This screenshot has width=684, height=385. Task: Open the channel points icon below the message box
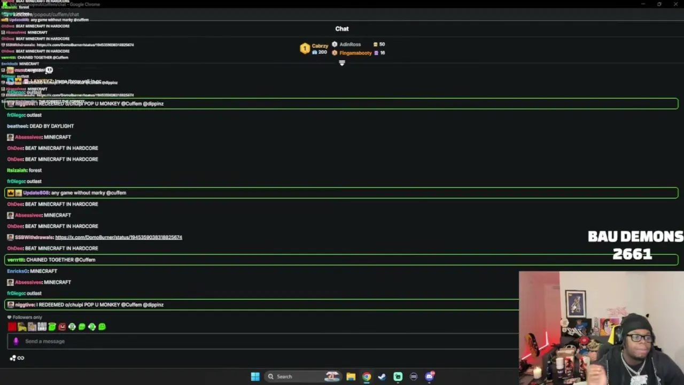coord(12,358)
